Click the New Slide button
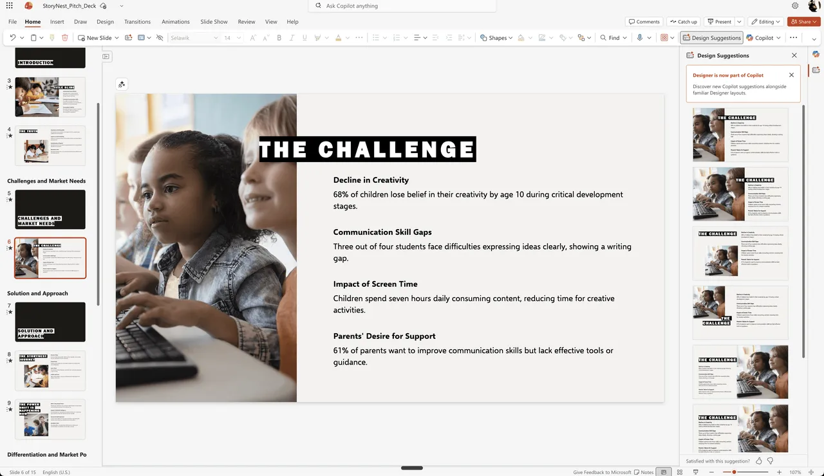824x476 pixels. pyautogui.click(x=95, y=38)
